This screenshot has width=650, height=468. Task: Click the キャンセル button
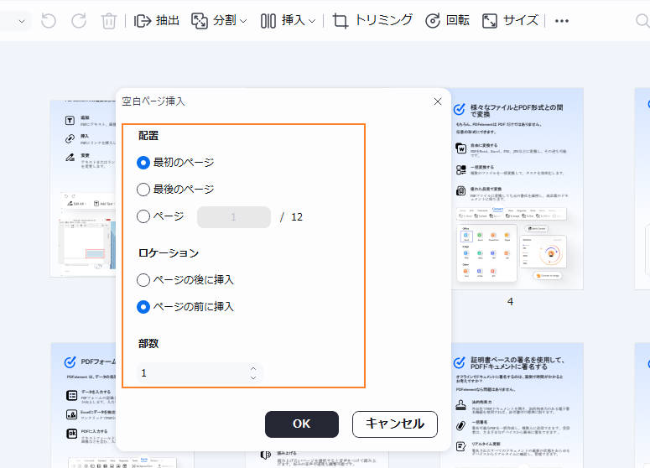[395, 424]
